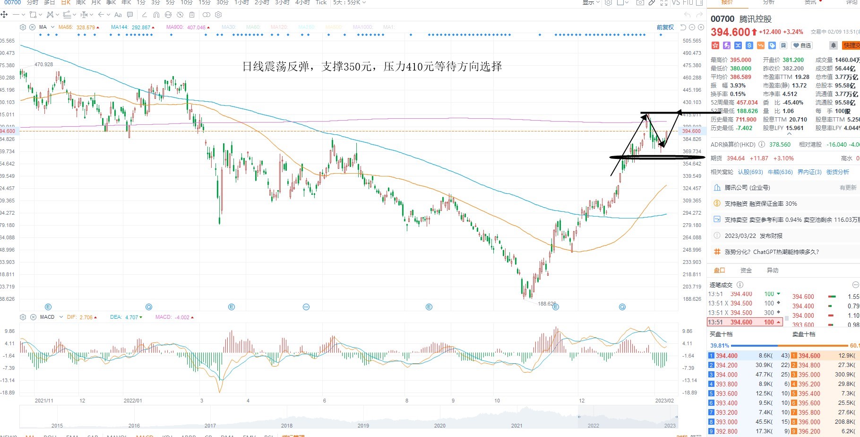Open chart settings gear beside 显示
This screenshot has width=860, height=437.
[608, 2]
